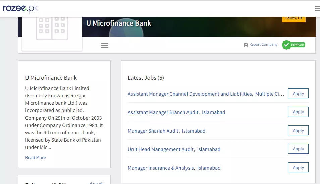320x184 pixels.
Task: Click Islamabad next to Manager Shariah Audit
Action: point(194,131)
